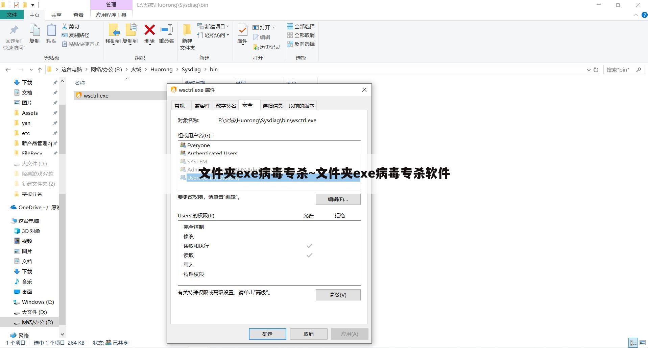
Task: Select Copy Path (复制路径) command
Action: click(75, 35)
